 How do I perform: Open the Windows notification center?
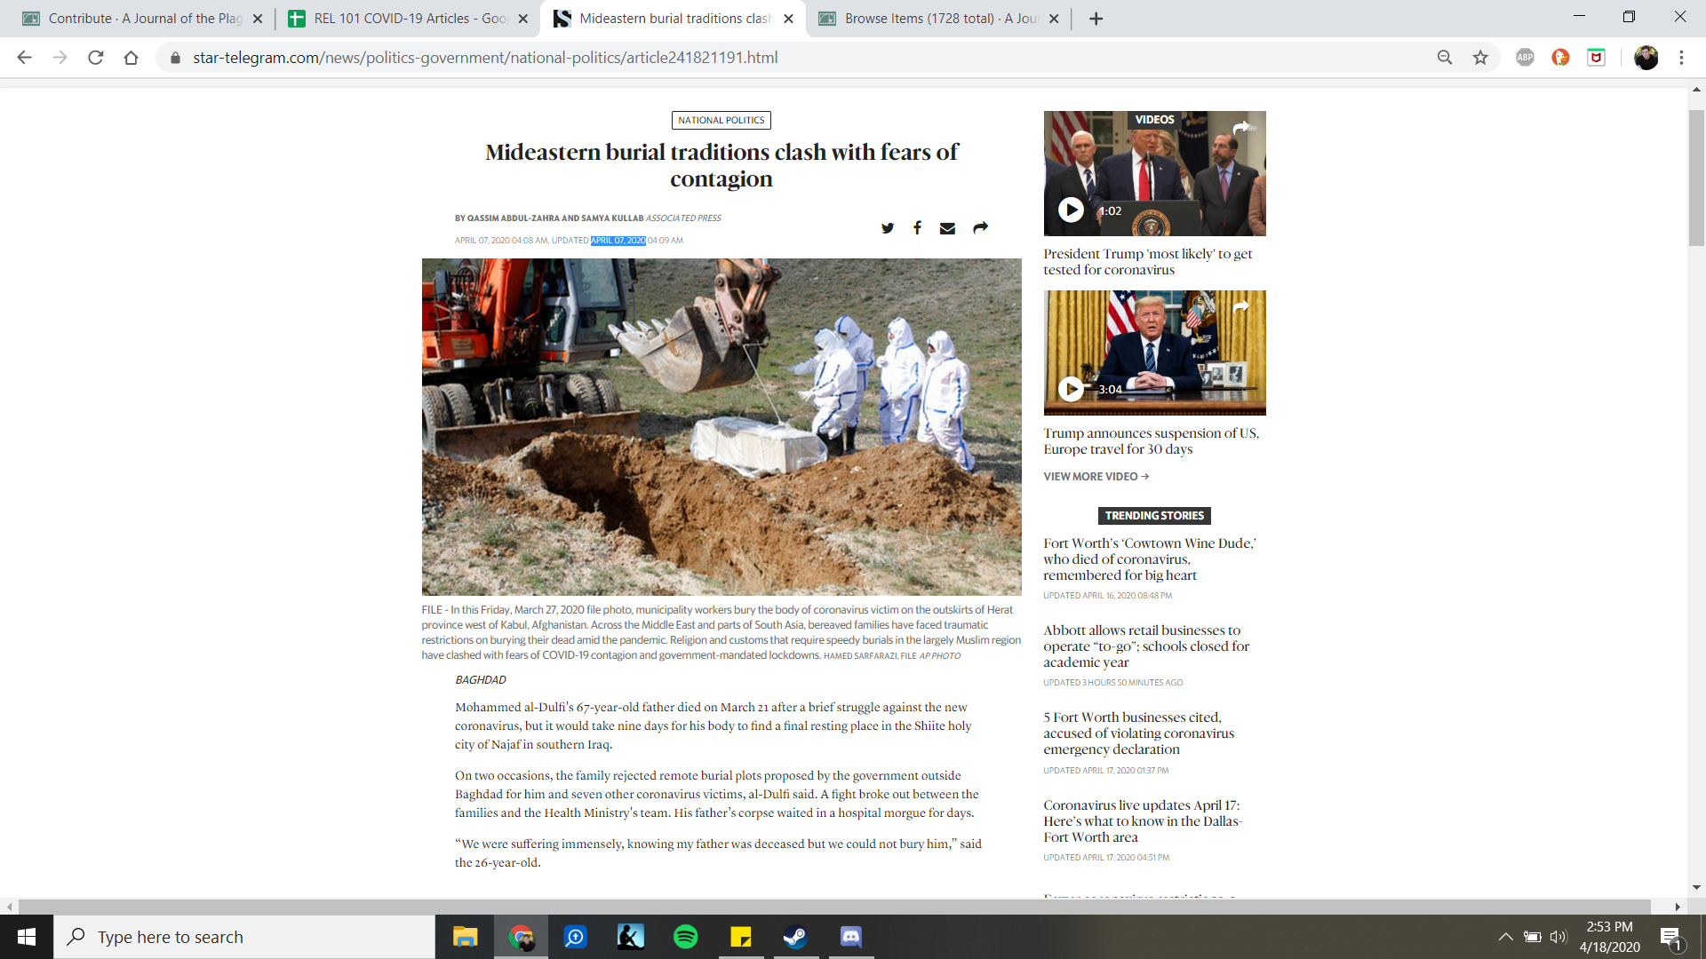pos(1670,937)
